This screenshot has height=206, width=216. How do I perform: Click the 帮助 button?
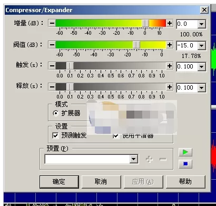tap(185, 182)
